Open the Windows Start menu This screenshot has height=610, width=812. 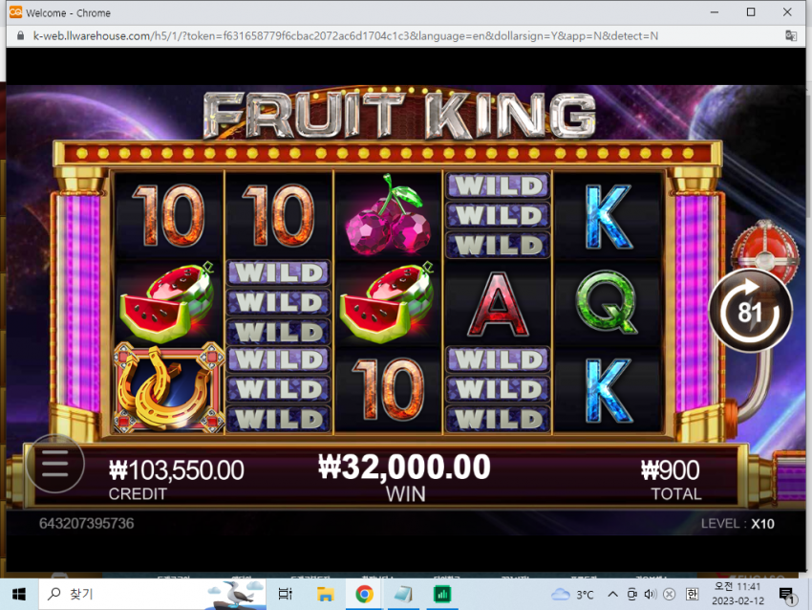[19, 594]
